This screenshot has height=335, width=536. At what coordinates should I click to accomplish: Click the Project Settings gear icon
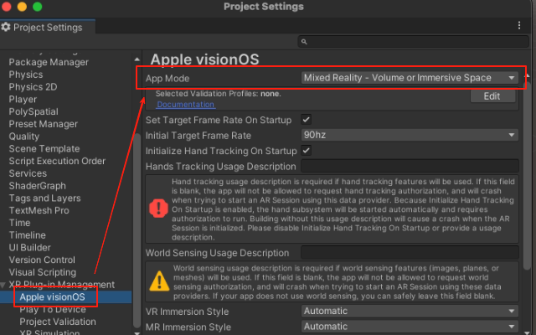click(6, 27)
